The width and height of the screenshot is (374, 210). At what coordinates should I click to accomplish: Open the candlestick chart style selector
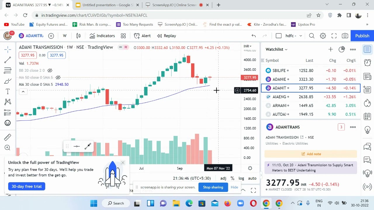coord(78,36)
